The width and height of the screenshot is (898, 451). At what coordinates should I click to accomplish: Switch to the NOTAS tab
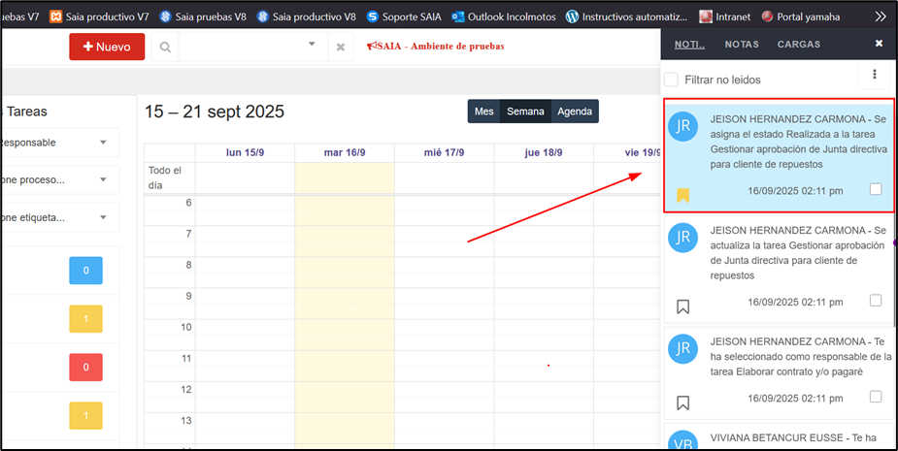pyautogui.click(x=742, y=45)
